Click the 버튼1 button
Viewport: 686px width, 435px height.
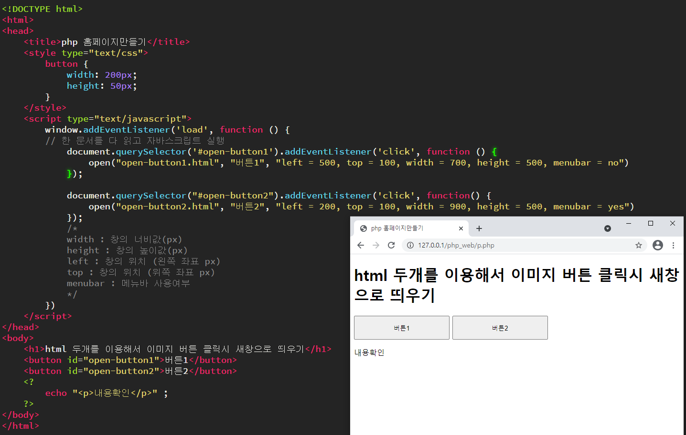pyautogui.click(x=402, y=328)
